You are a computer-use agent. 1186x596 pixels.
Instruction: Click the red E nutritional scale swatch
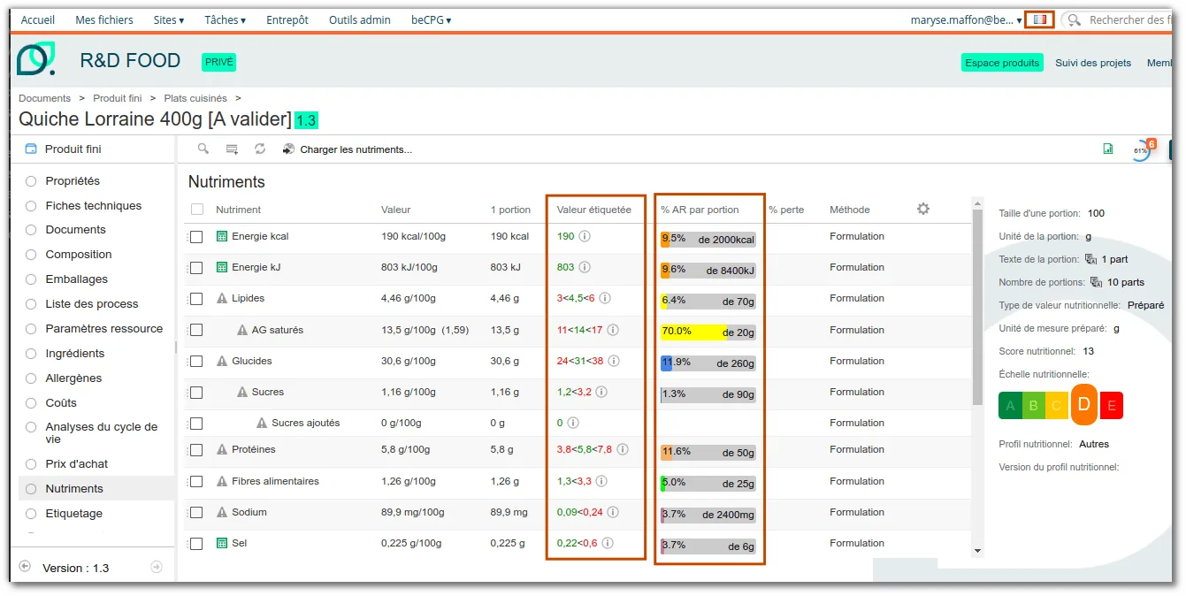1112,406
